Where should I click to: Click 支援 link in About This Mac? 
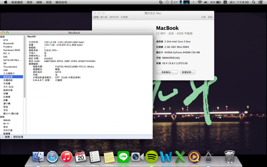pyautogui.click(x=203, y=17)
